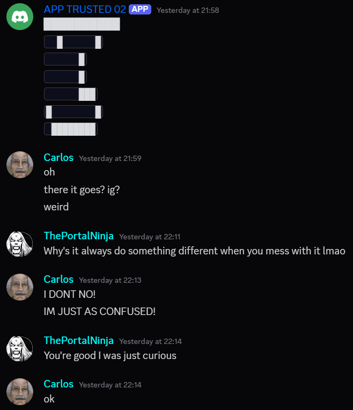Click Carlos's username above the "ok" message
The width and height of the screenshot is (353, 410).
click(58, 384)
